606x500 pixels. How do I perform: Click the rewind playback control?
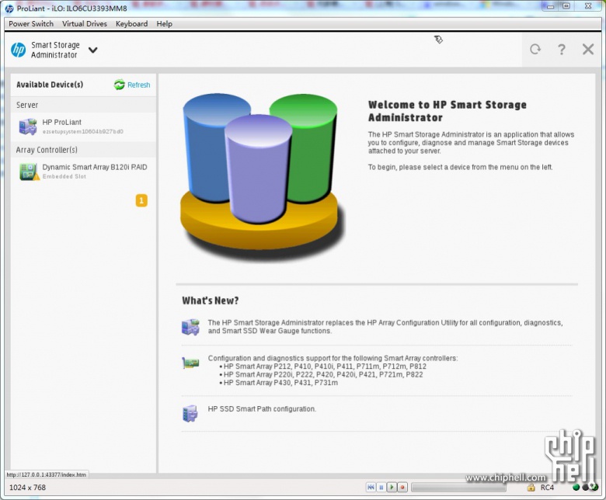pos(371,488)
